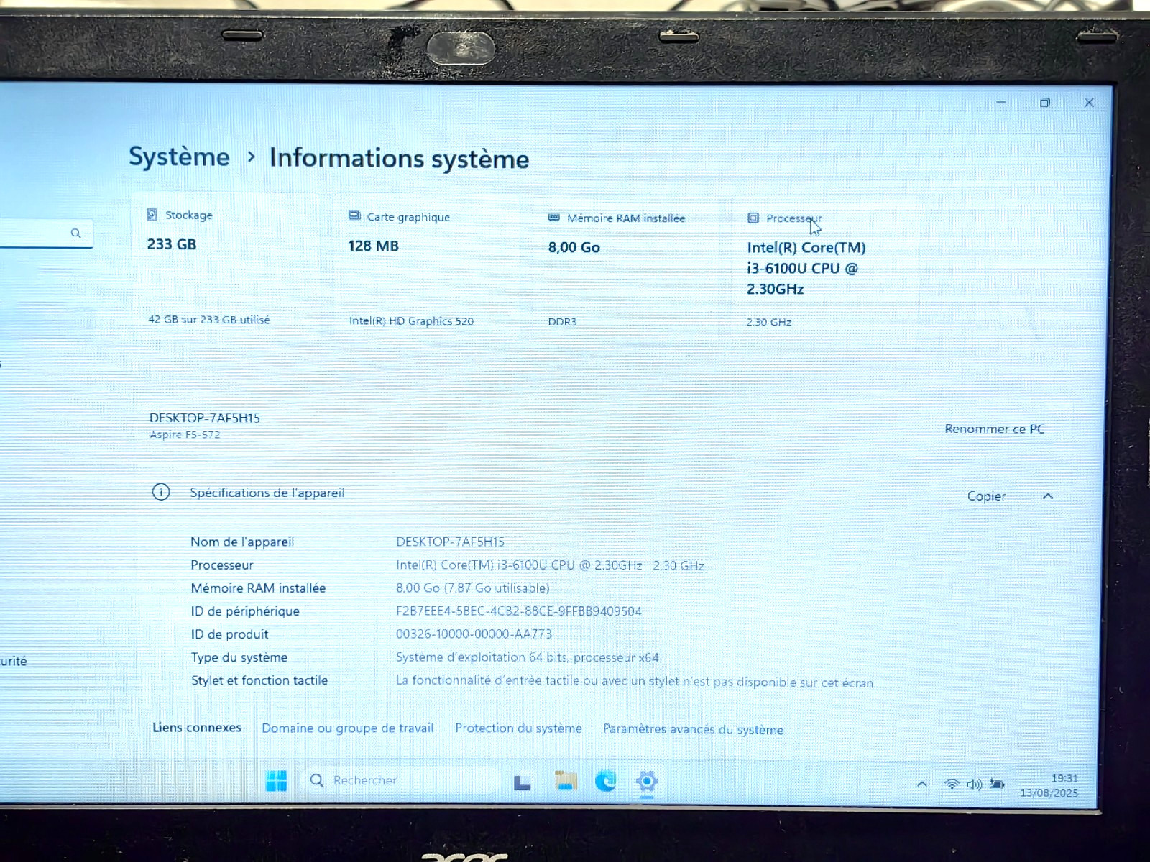
Task: Click the Aspire F5-572 model text
Action: coord(185,435)
